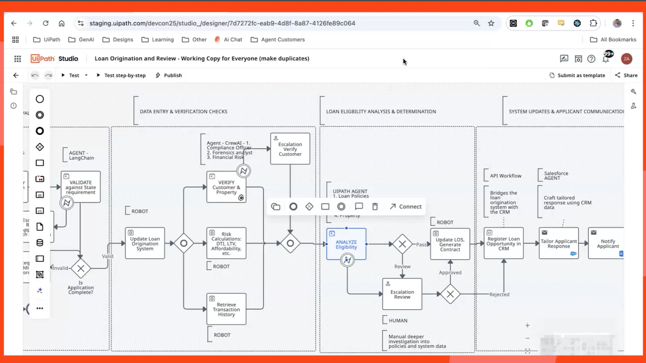Select the Escalation Review task node
The height and width of the screenshot is (363, 646).
[x=402, y=294]
